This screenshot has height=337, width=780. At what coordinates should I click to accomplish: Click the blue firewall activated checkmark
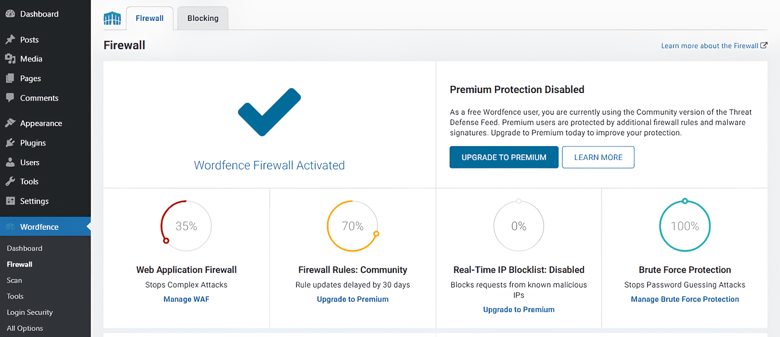[x=269, y=112]
